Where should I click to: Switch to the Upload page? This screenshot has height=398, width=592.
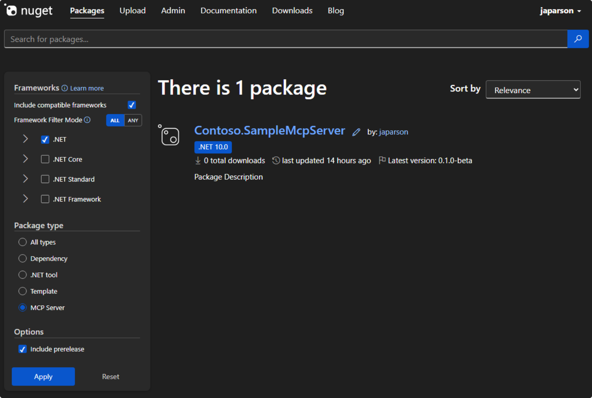[x=132, y=10]
